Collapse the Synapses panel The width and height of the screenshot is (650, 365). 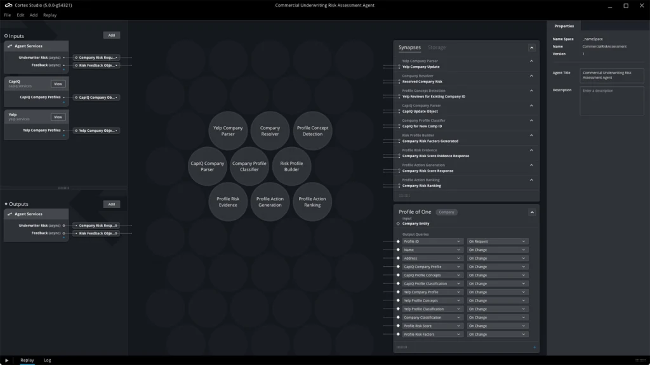click(531, 48)
